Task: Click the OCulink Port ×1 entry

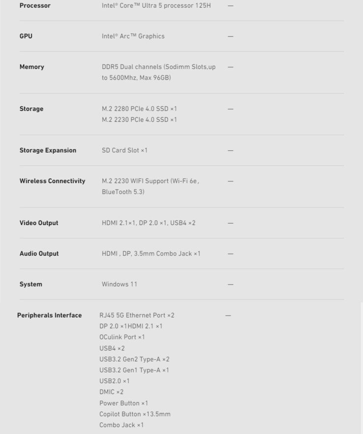Action: click(122, 337)
